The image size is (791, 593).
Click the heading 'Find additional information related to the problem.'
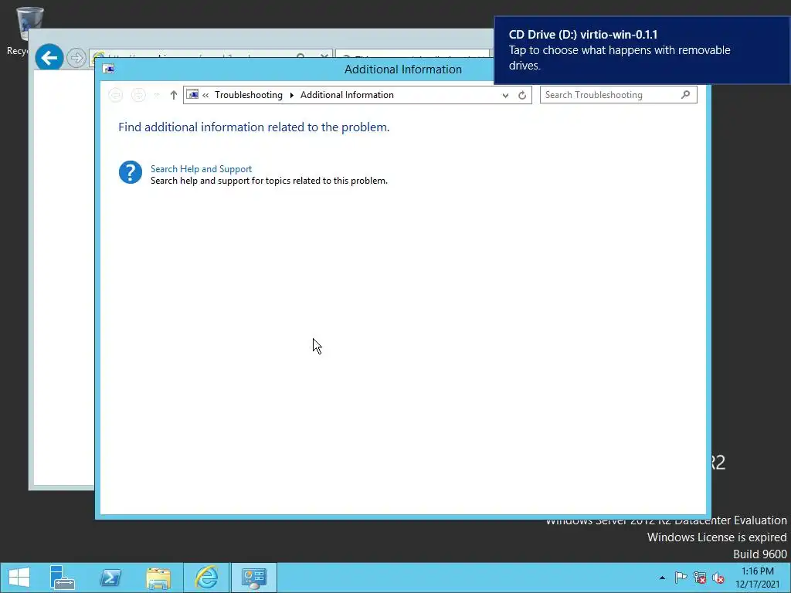253,127
